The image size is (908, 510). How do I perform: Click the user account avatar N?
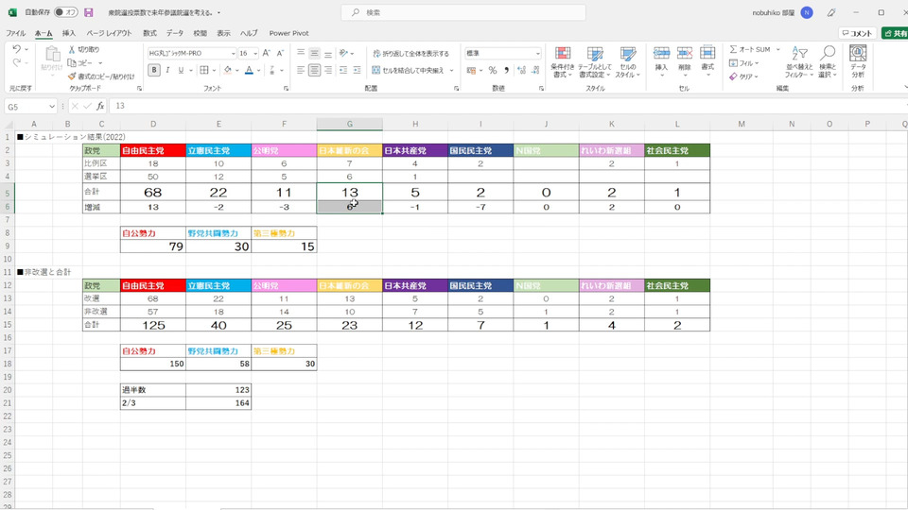click(807, 12)
